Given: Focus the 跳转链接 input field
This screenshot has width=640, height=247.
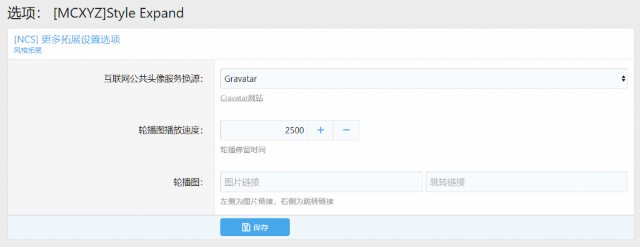Looking at the screenshot, I should point(526,182).
